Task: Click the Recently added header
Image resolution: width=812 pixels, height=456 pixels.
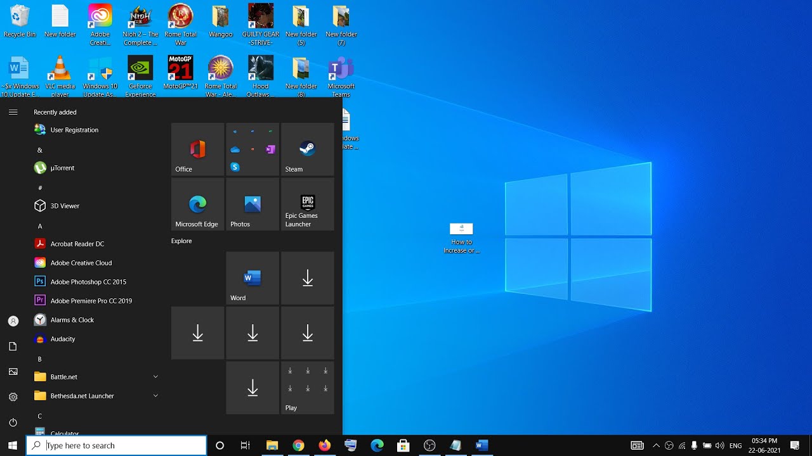Action: click(55, 112)
